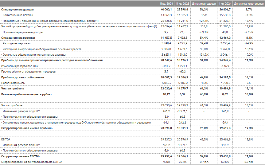Click 43,5% in EBITDA row
The width and height of the screenshot is (265, 165).
pos(204,139)
